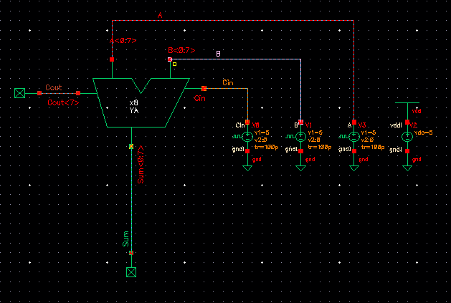
Task: Select the red gnd label under V0
Action: point(257,160)
